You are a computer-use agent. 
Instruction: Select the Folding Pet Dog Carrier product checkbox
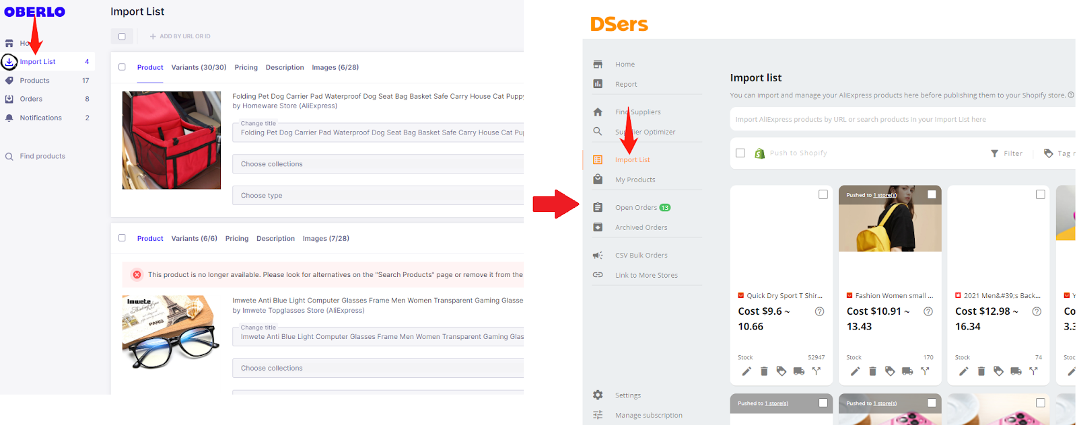(122, 67)
